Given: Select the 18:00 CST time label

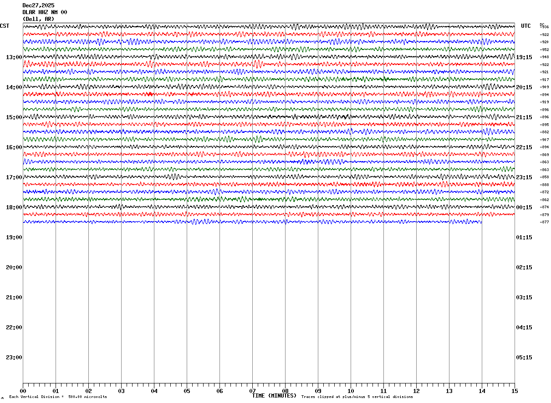Looking at the screenshot, I should [14, 207].
